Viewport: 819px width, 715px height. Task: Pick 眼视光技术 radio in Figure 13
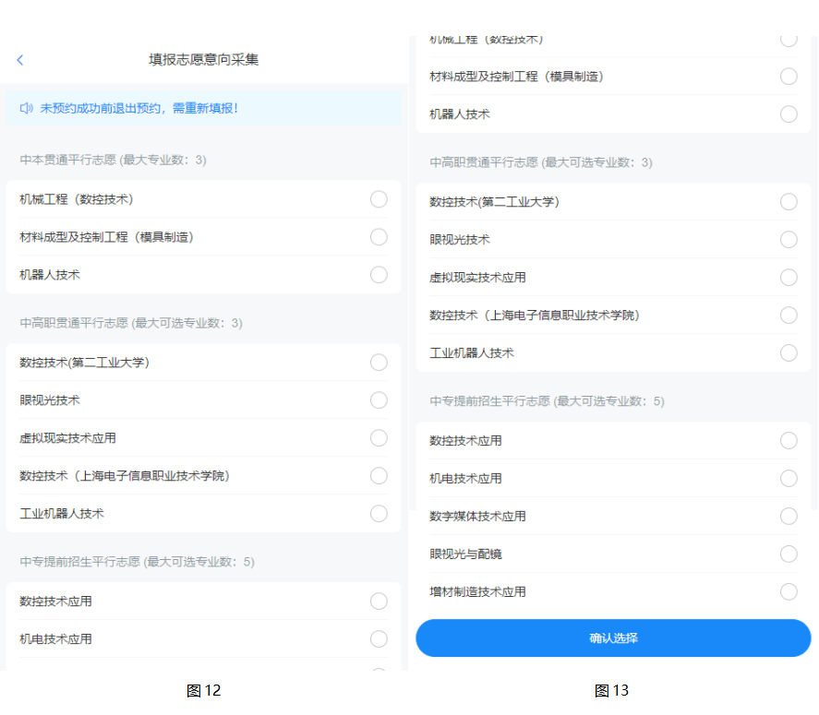(x=789, y=240)
